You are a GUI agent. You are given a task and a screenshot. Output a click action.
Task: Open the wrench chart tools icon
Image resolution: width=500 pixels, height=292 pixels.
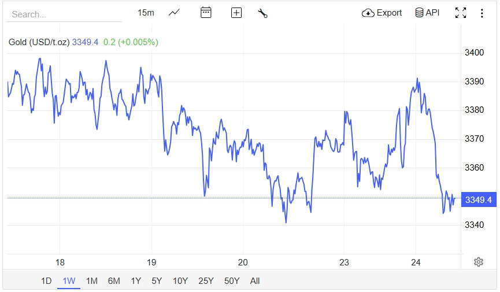[x=262, y=13]
